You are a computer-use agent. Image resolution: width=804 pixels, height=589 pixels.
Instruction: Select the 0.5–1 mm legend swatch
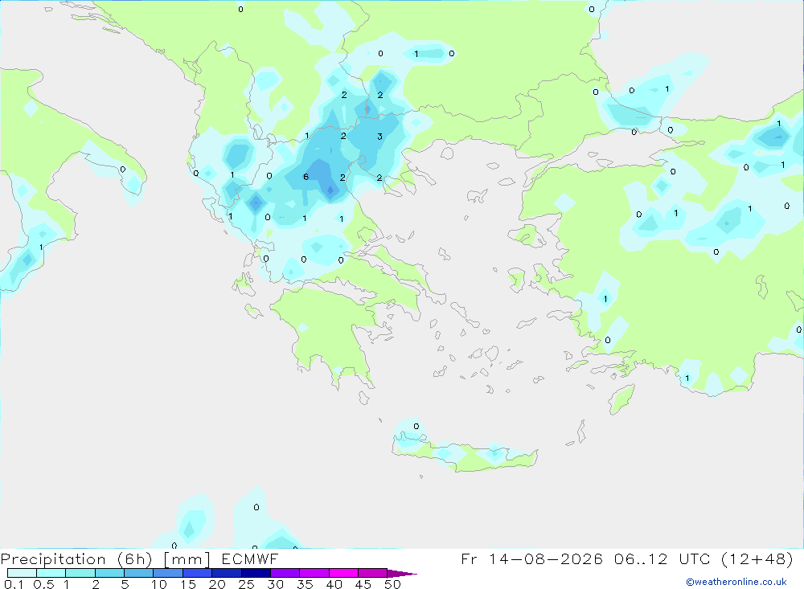click(x=51, y=573)
